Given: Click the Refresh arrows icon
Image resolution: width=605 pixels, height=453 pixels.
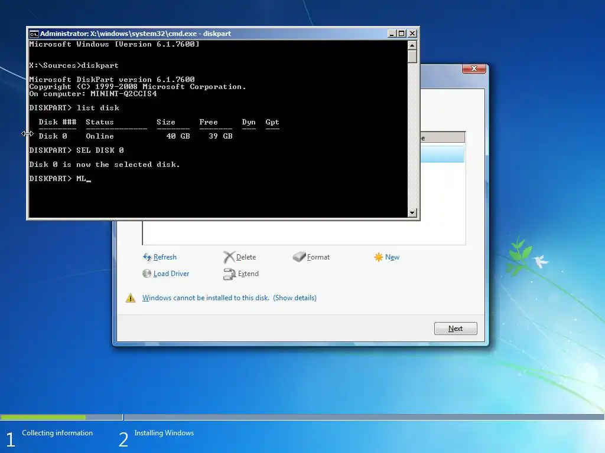Looking at the screenshot, I should [147, 257].
